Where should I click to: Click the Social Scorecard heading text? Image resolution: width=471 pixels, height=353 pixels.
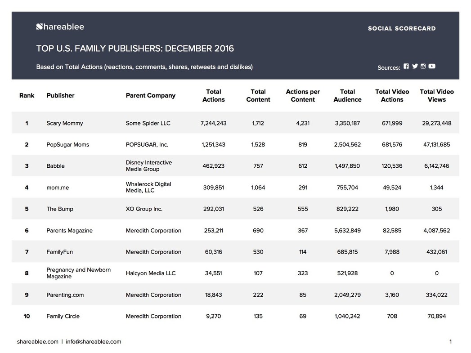pyautogui.click(x=402, y=28)
